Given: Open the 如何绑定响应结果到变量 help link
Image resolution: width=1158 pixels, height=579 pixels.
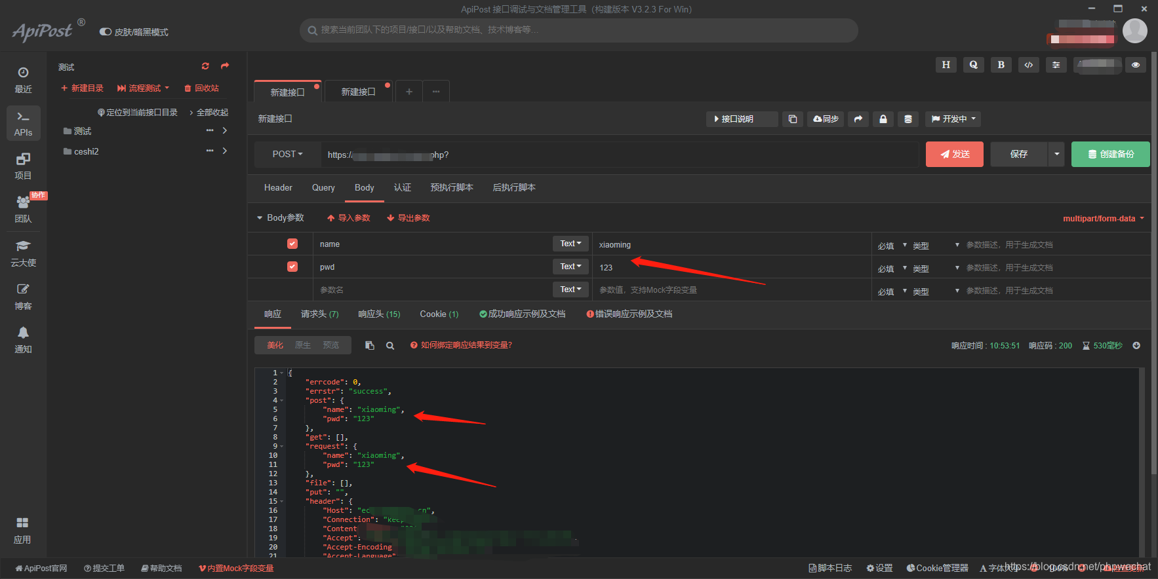Looking at the screenshot, I should pyautogui.click(x=461, y=345).
